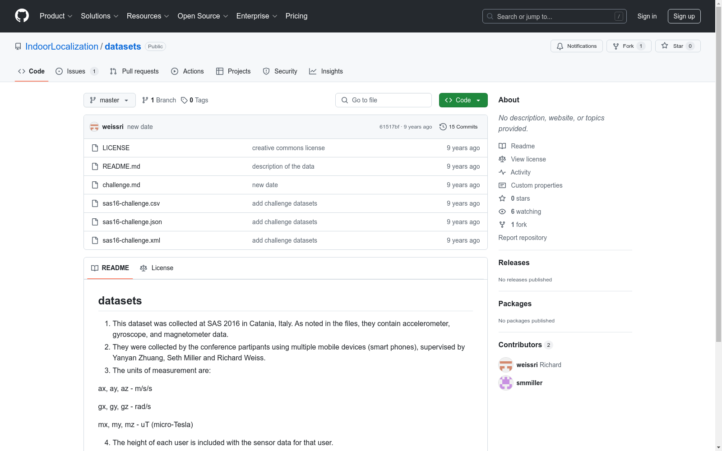Image resolution: width=722 pixels, height=451 pixels.
Task: Fork the repository with Fork button
Action: (629, 46)
